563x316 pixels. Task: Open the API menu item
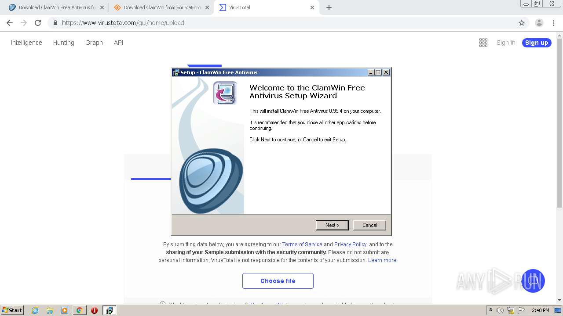point(118,43)
